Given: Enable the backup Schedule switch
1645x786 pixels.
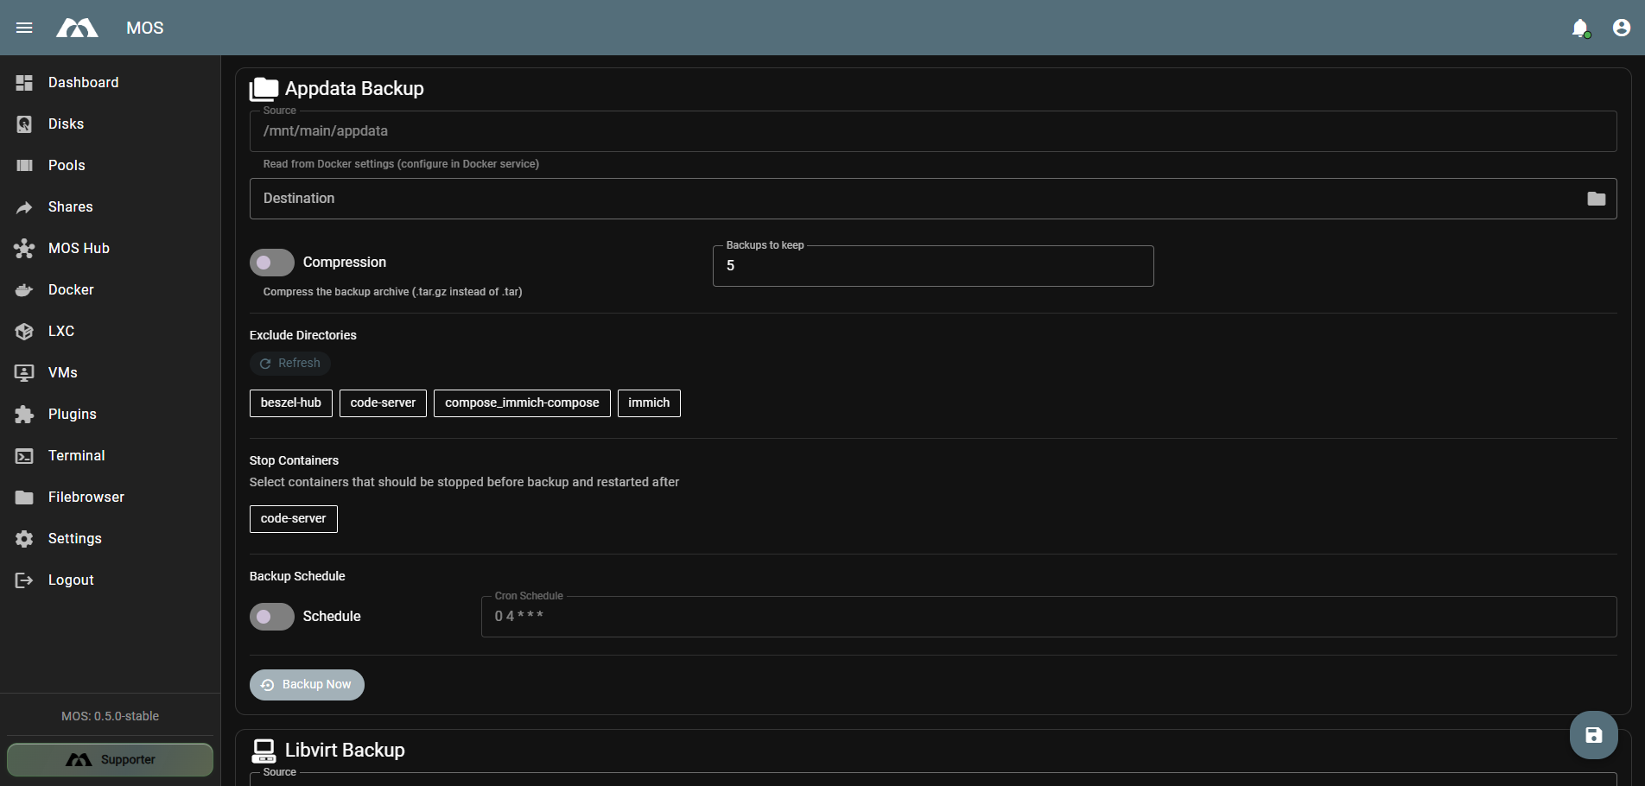Looking at the screenshot, I should pyautogui.click(x=272, y=617).
